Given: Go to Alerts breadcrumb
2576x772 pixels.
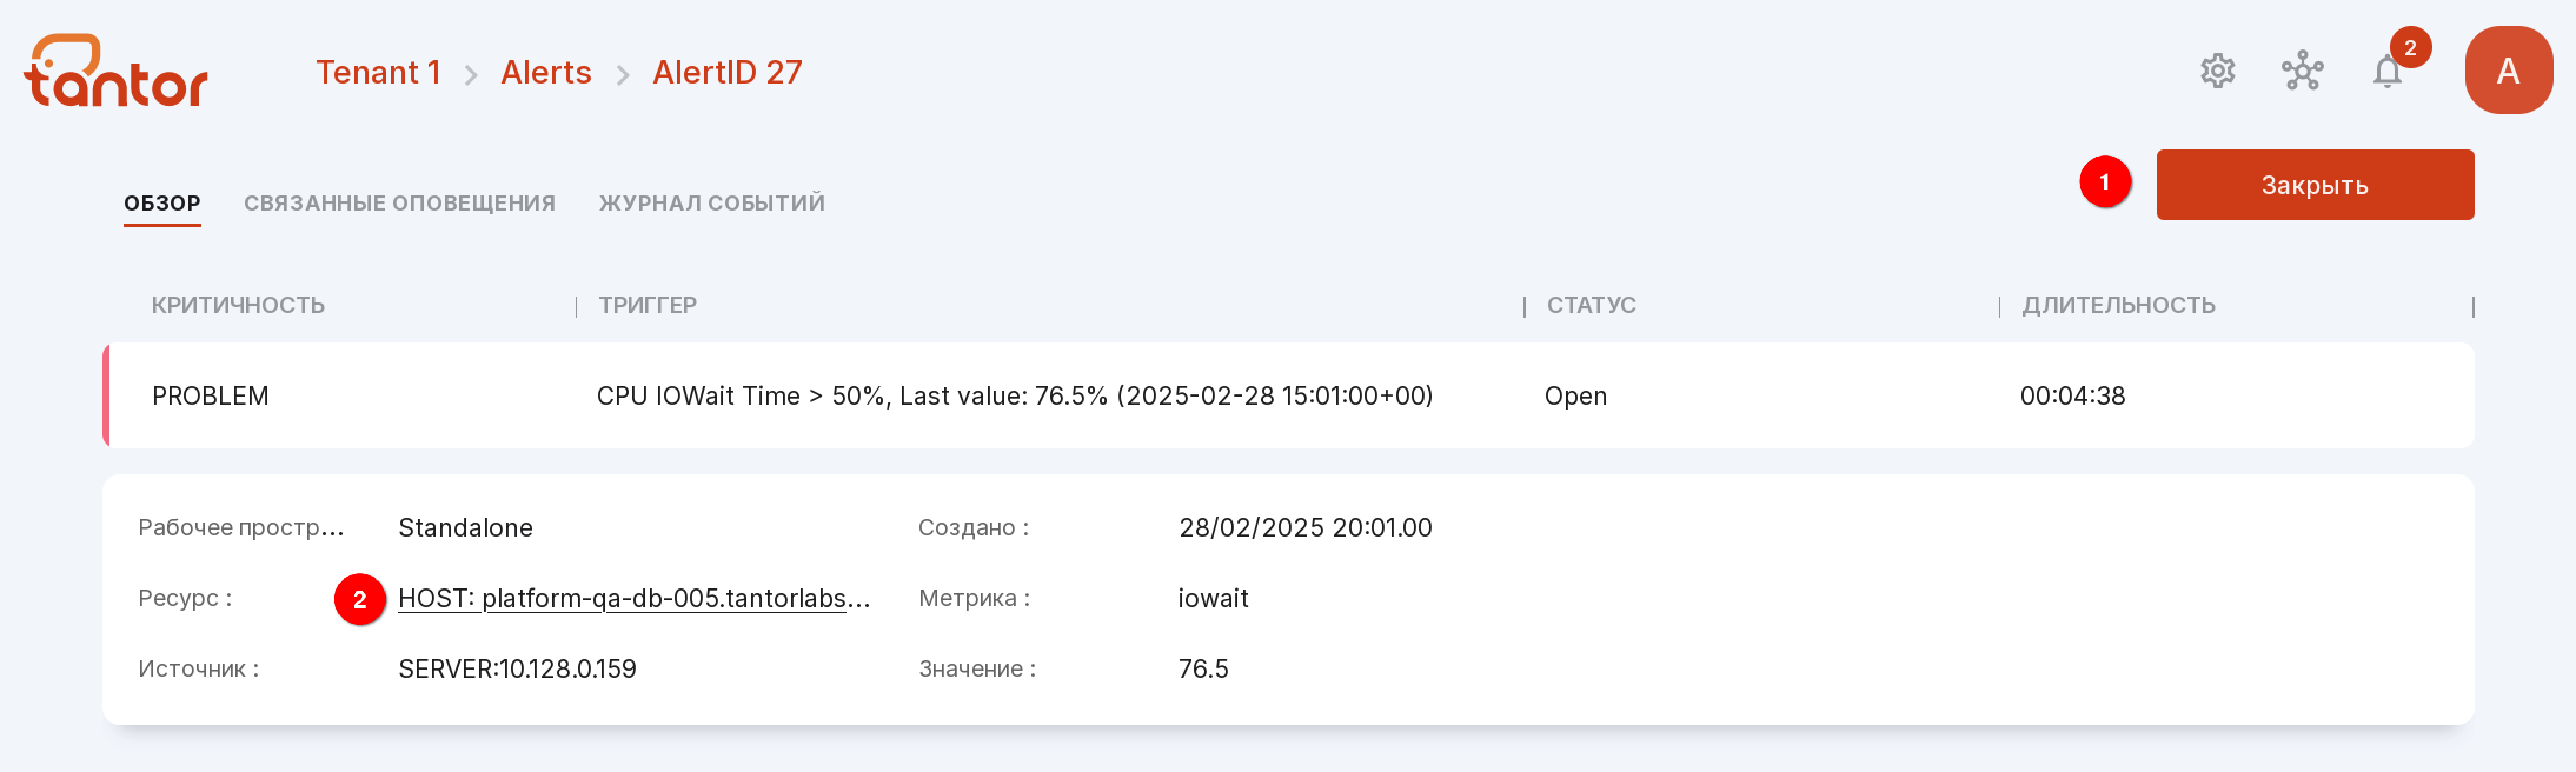Looking at the screenshot, I should pos(546,72).
